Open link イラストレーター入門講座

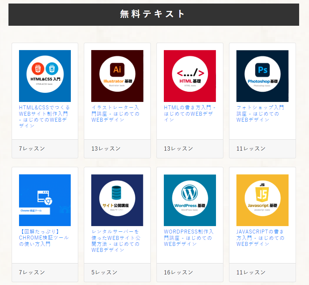click(116, 114)
